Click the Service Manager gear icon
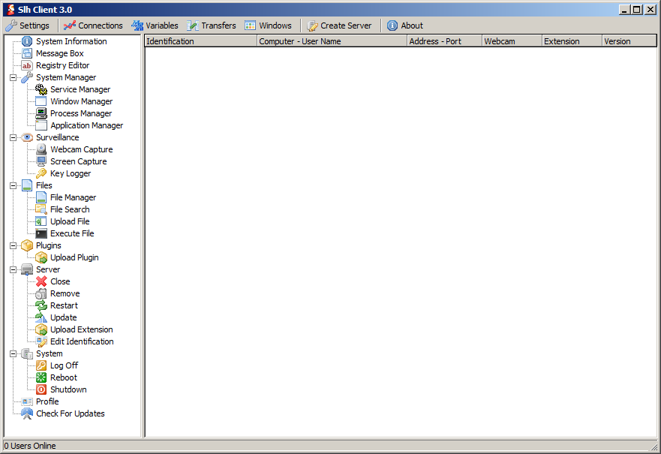Image resolution: width=661 pixels, height=454 pixels. point(41,89)
